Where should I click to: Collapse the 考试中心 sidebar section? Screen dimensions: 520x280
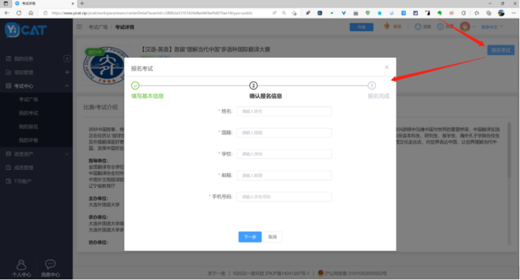[x=67, y=86]
